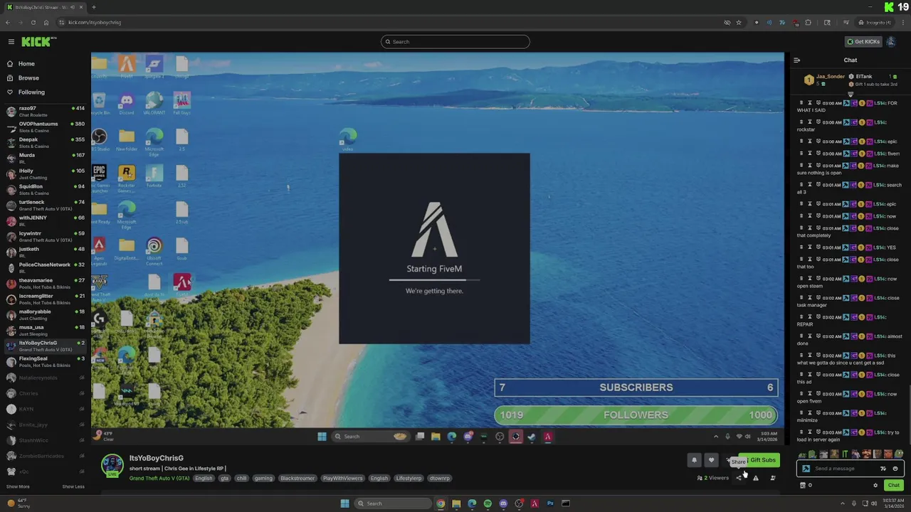This screenshot has height=512, width=911.
Task: Open SquidRon's channel in sidebar
Action: click(x=44, y=189)
